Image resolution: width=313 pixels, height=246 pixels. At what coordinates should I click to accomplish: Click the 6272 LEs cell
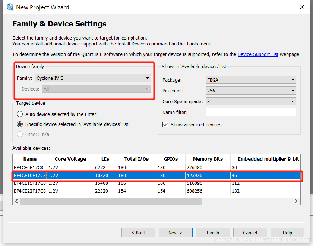(x=105, y=167)
